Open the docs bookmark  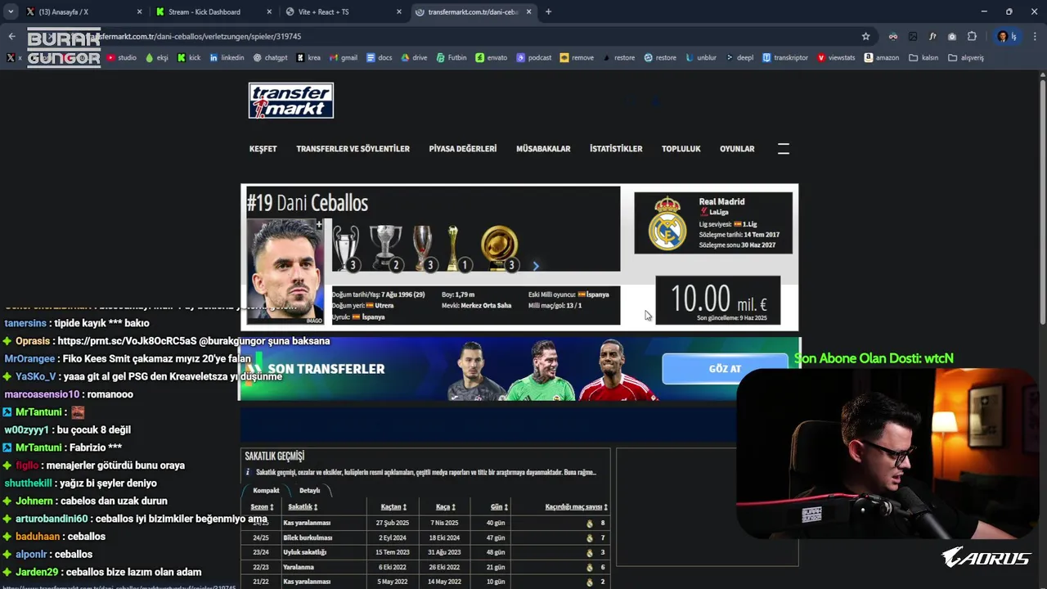click(x=380, y=57)
